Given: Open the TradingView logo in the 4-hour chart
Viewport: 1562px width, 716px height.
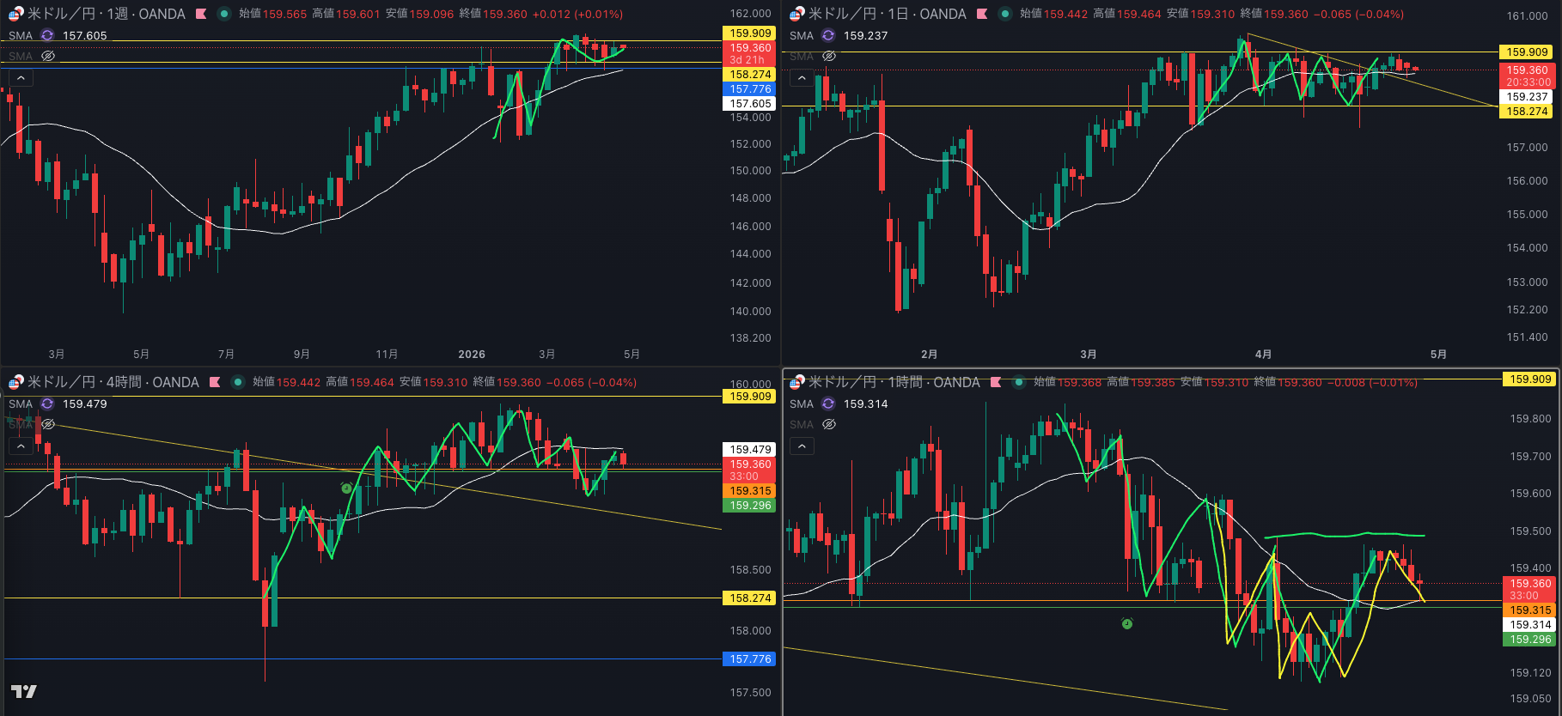Looking at the screenshot, I should 24,691.
